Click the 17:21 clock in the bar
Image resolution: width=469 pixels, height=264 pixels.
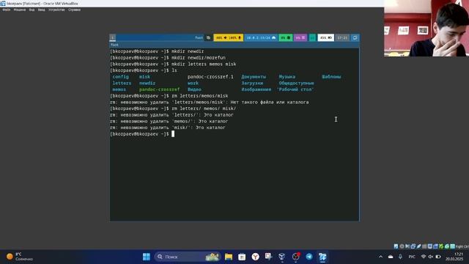click(342, 37)
